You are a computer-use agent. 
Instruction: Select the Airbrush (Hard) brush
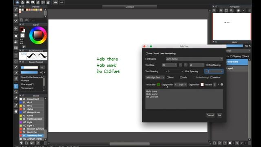click(32, 139)
